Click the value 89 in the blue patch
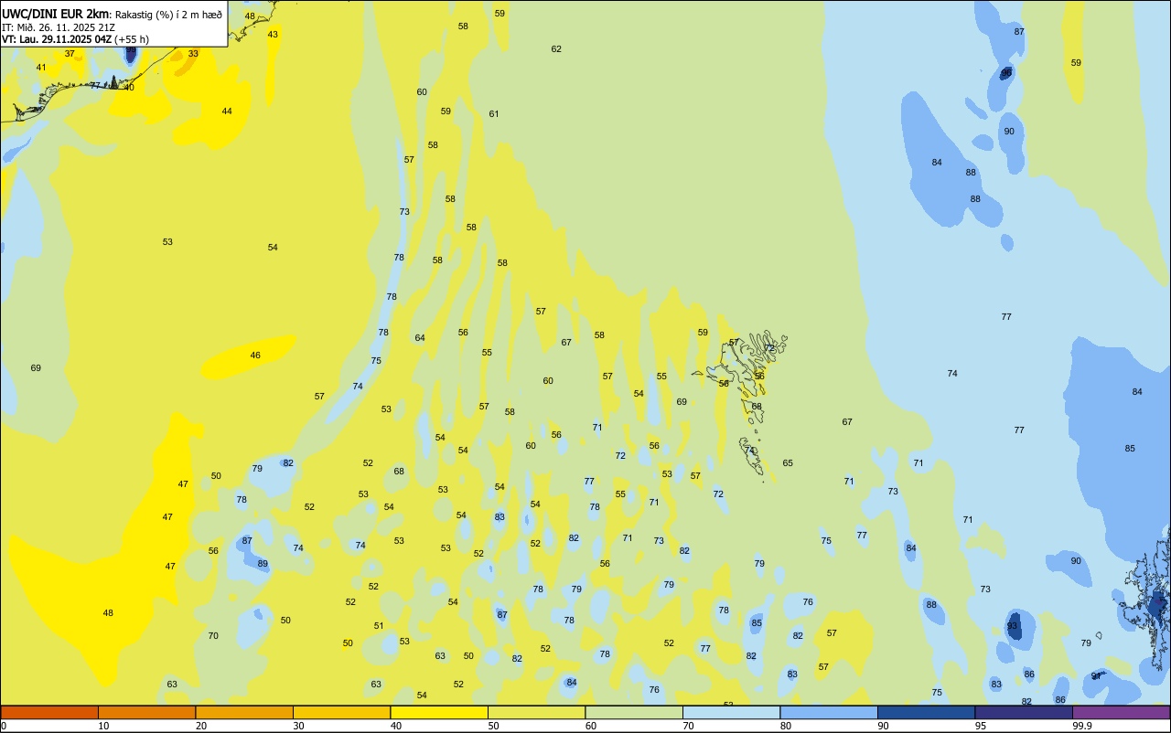 coord(263,564)
